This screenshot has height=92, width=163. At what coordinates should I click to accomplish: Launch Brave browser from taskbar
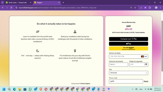pos(41,89)
